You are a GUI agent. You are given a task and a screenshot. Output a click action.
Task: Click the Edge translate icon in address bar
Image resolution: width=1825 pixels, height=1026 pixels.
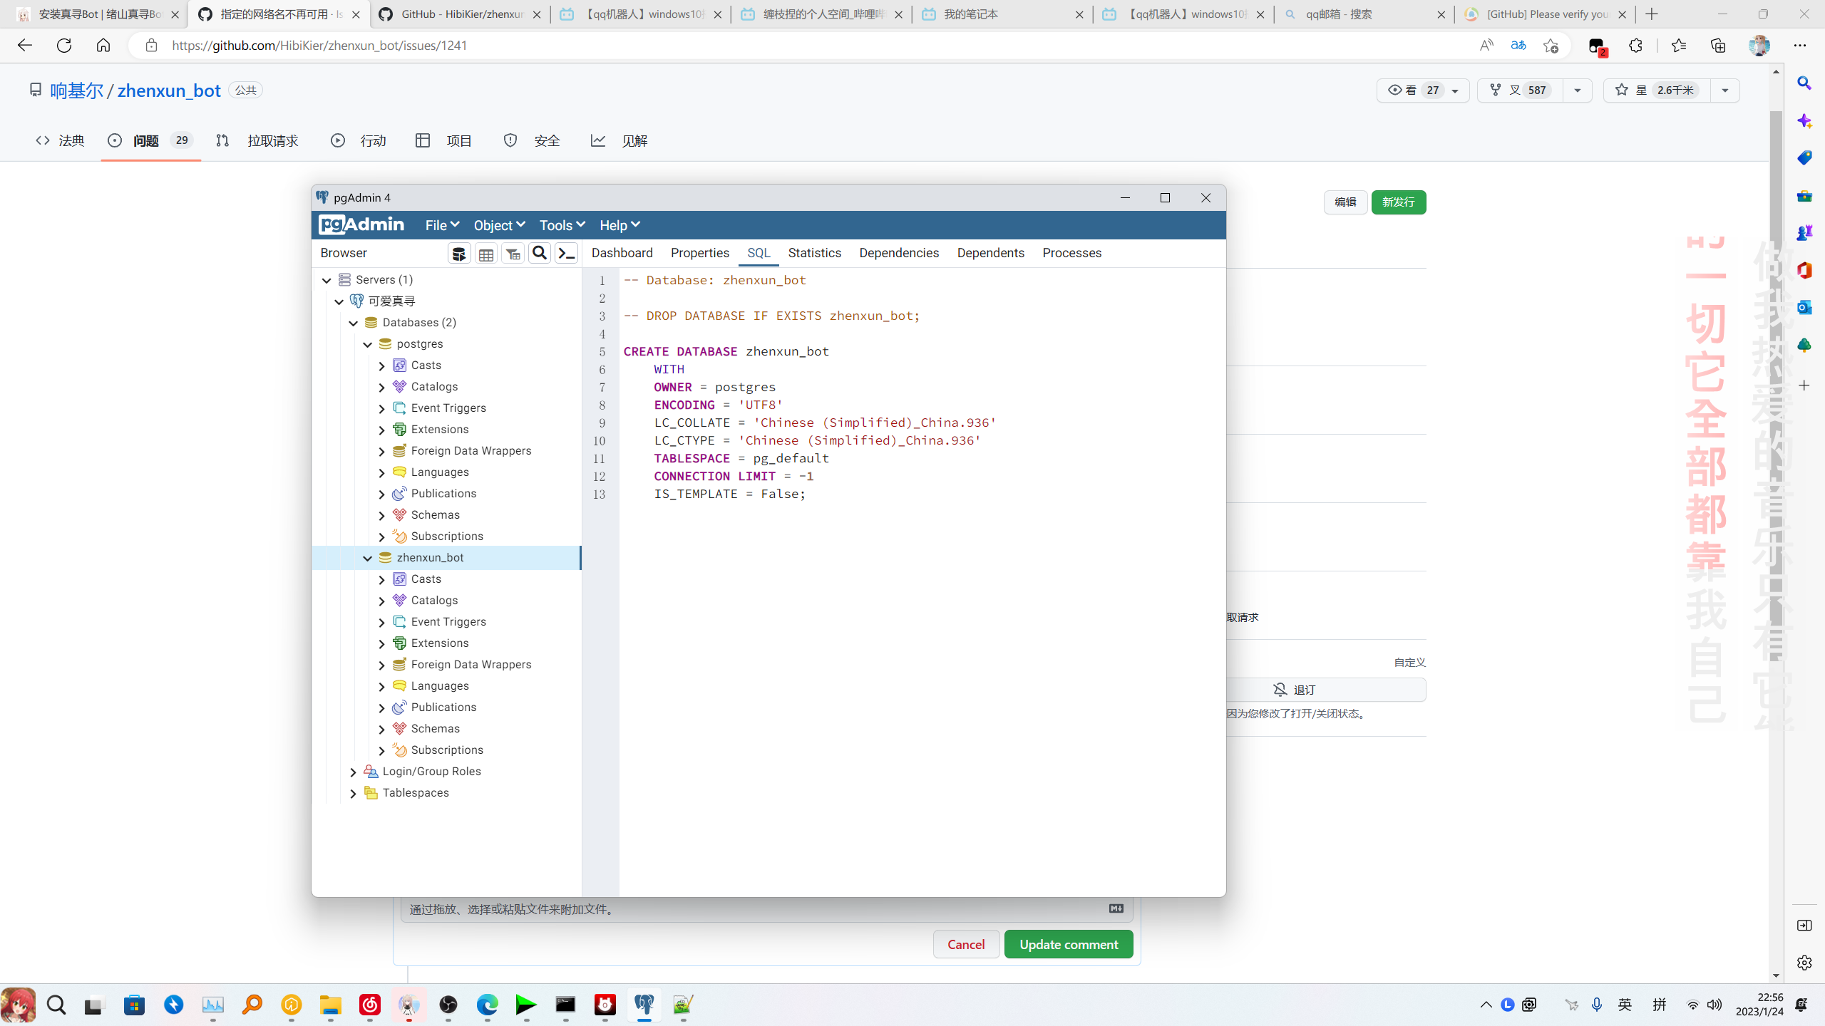pos(1518,46)
